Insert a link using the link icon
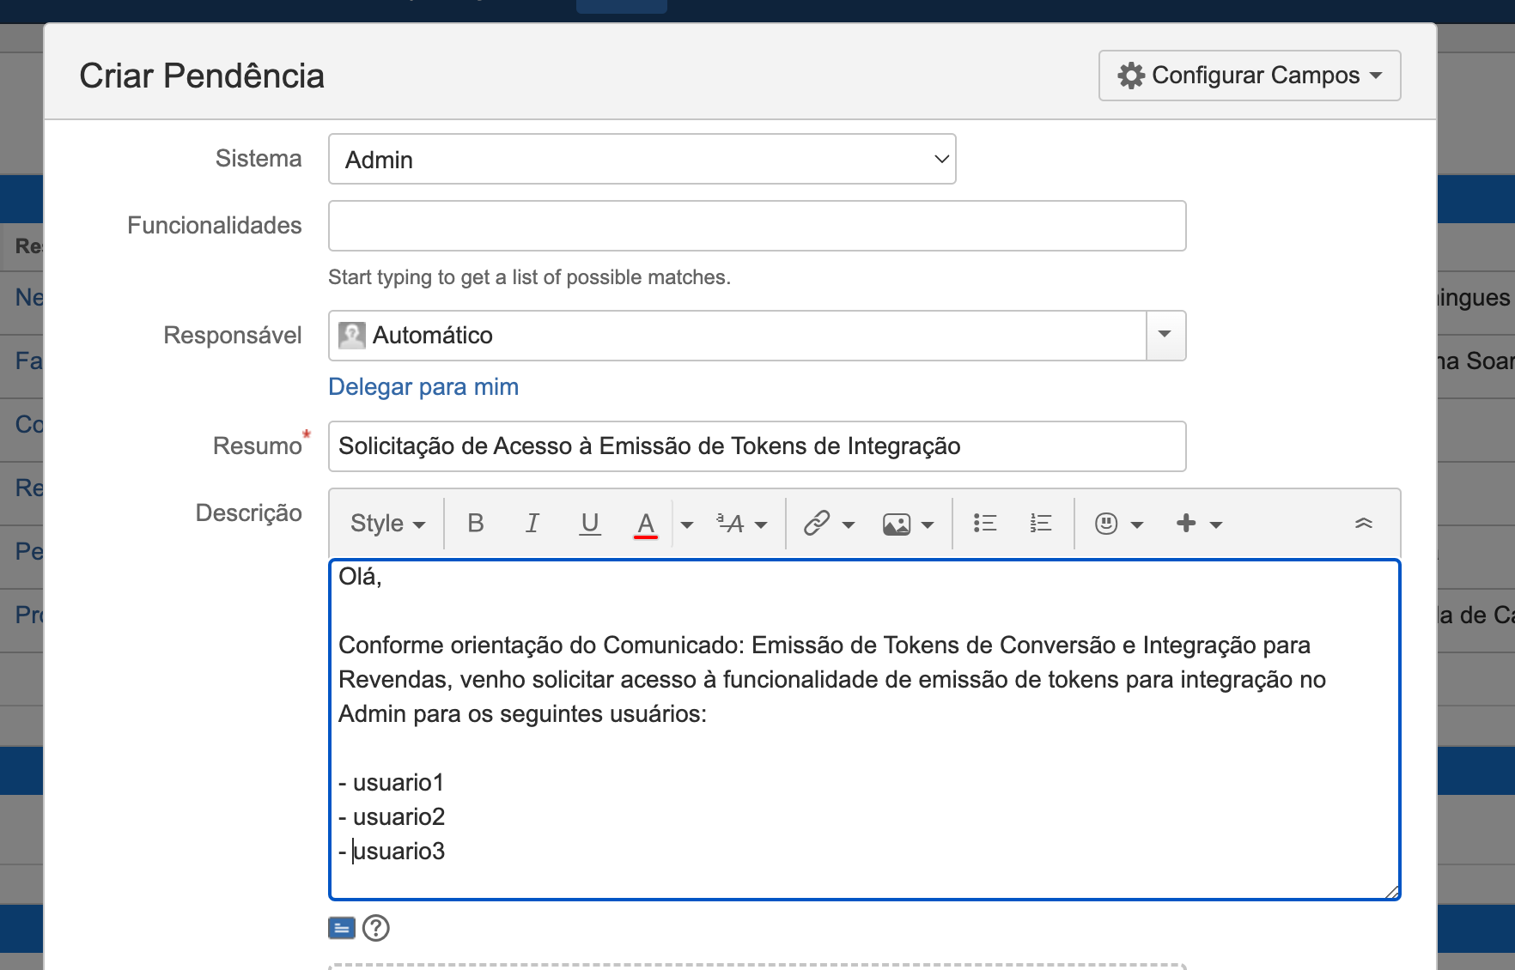 817,523
